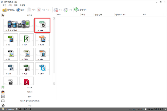This screenshot has height=111, width=167.
Task: Click the 크기 column header after 출력하기
Action: click(152, 15)
